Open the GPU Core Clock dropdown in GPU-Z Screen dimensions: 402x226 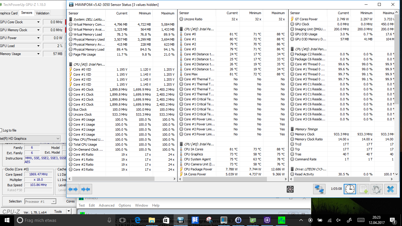click(x=38, y=22)
